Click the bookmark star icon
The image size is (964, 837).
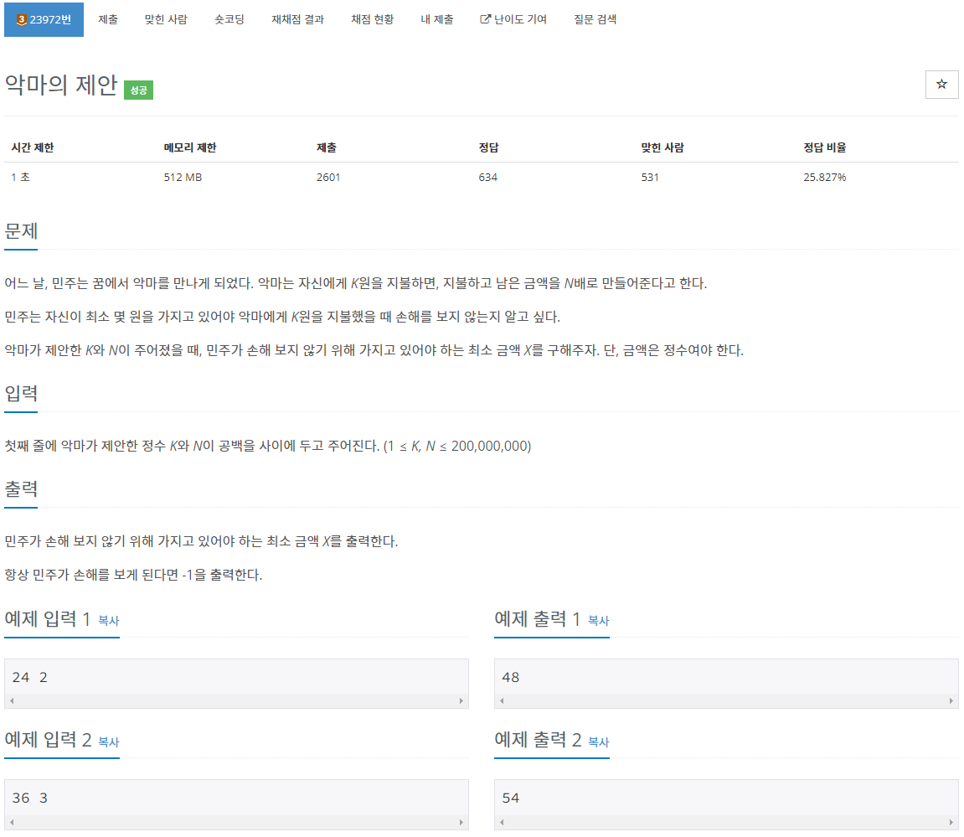941,85
